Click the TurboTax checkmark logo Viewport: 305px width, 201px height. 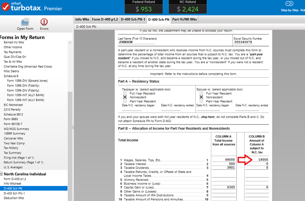(x=5, y=7)
